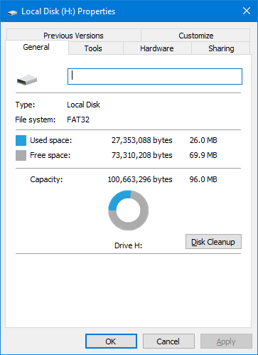Select the Sharing tab
The image size is (258, 355).
click(221, 48)
